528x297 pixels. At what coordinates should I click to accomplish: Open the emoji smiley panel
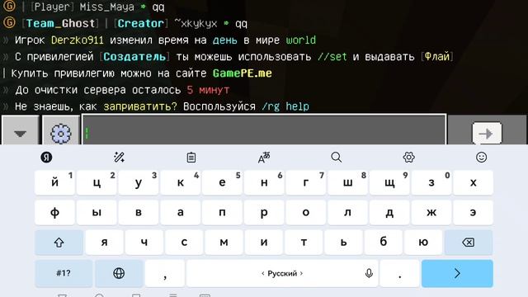point(482,158)
